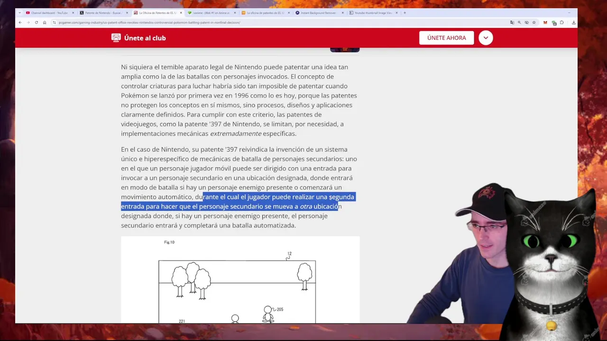Image resolution: width=607 pixels, height=341 pixels.
Task: Click the translate page icon
Action: 512,22
